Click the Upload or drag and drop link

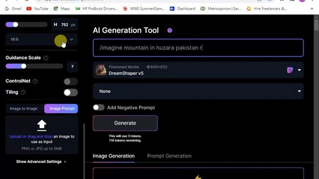pos(31,137)
